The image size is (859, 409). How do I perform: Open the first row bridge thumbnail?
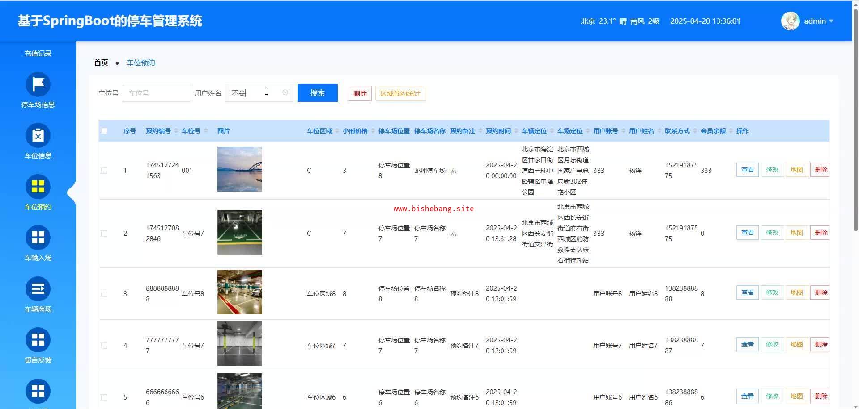(x=239, y=169)
